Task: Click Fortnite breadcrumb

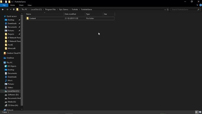Action: (x=75, y=9)
